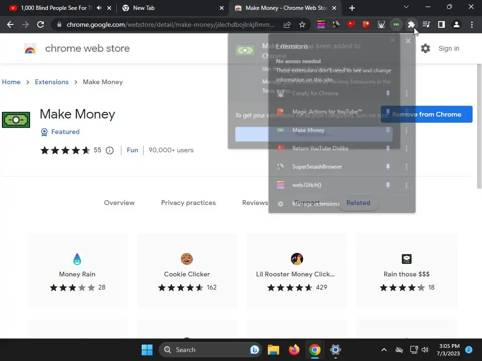Go to Home breadcrumb link
Screen dimensions: 482x361
coord(11,82)
